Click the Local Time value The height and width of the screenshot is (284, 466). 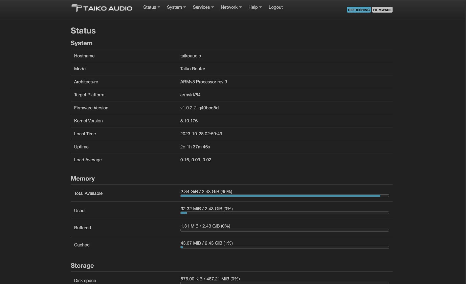coord(201,134)
